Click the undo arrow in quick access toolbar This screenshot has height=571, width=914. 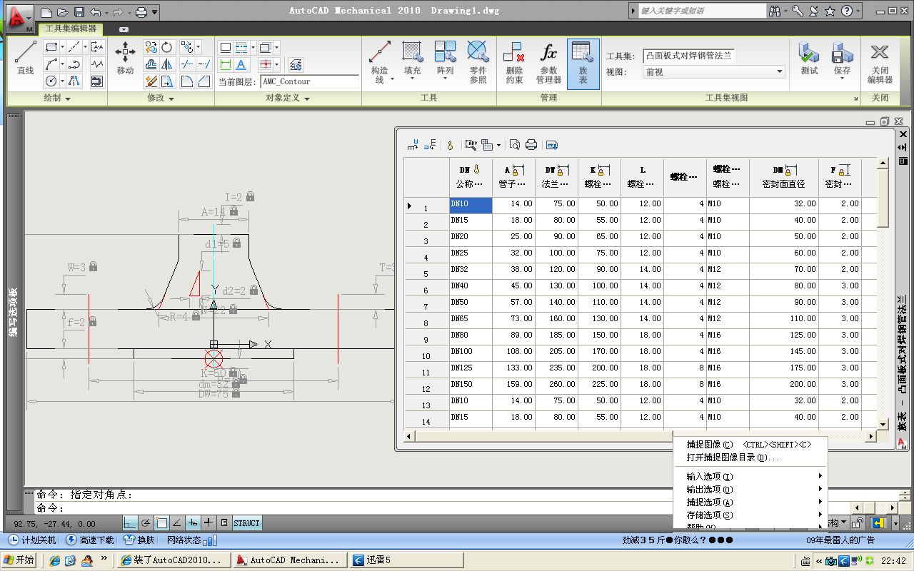point(96,12)
